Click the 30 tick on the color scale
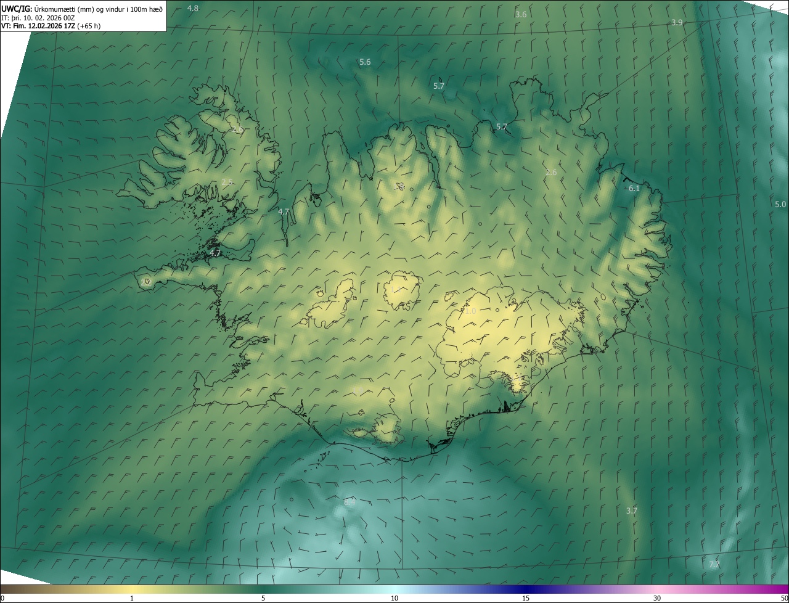The image size is (789, 603). point(657,598)
